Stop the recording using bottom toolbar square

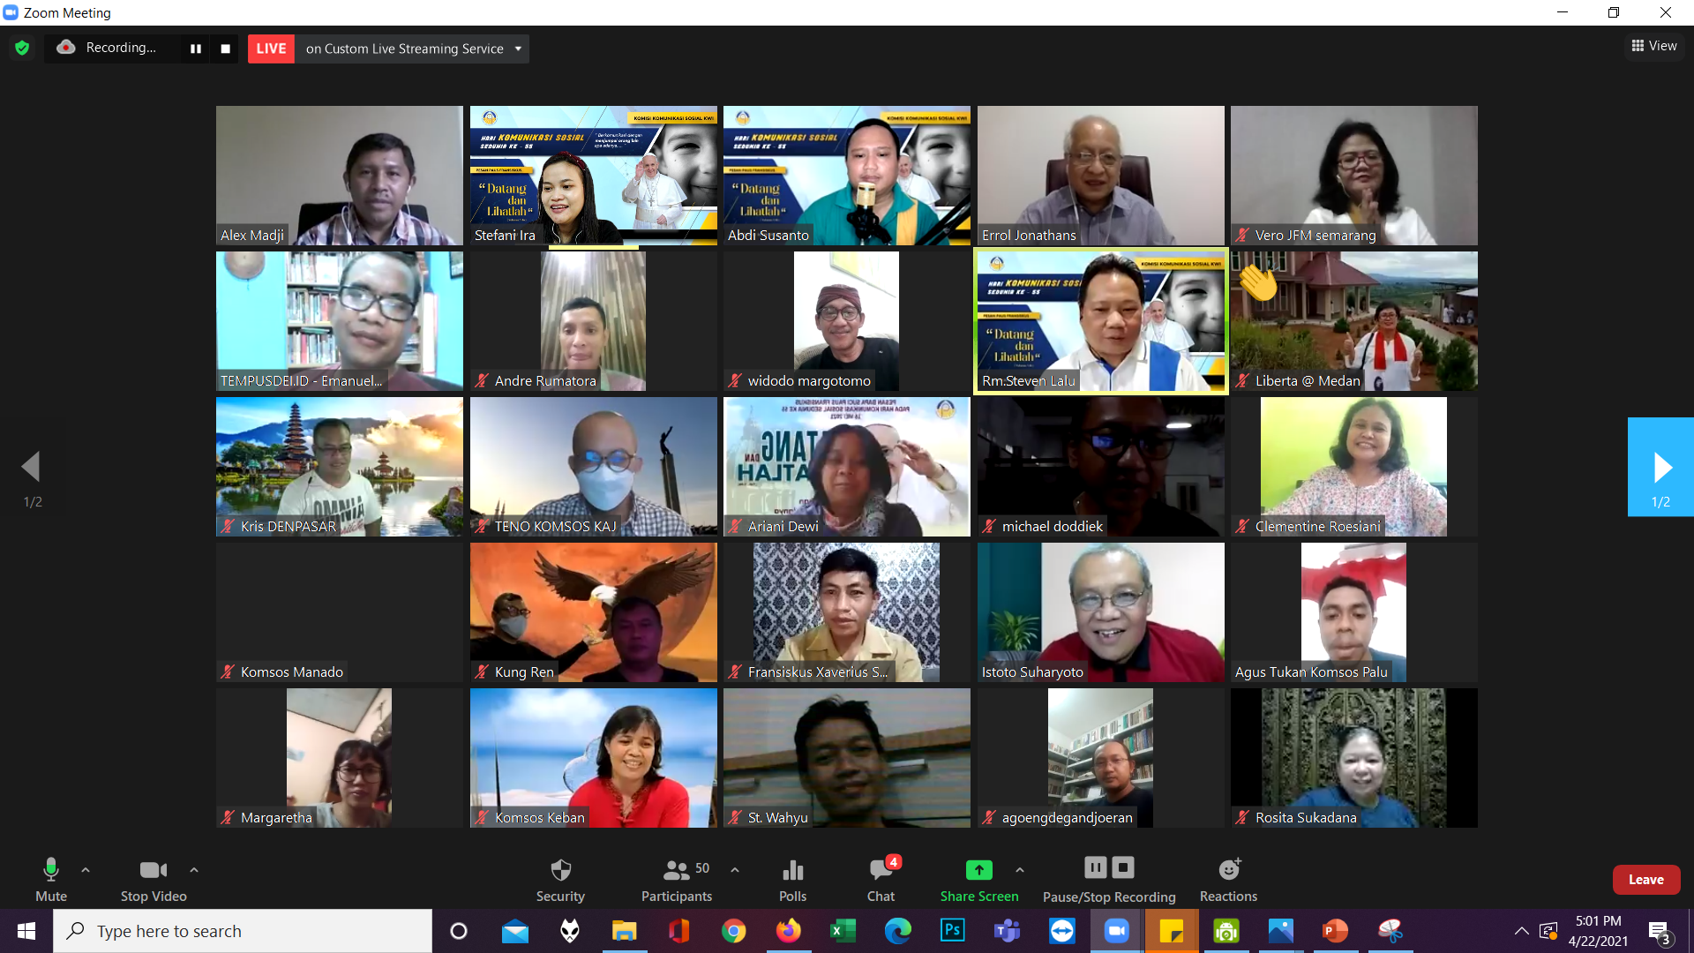point(1123,867)
